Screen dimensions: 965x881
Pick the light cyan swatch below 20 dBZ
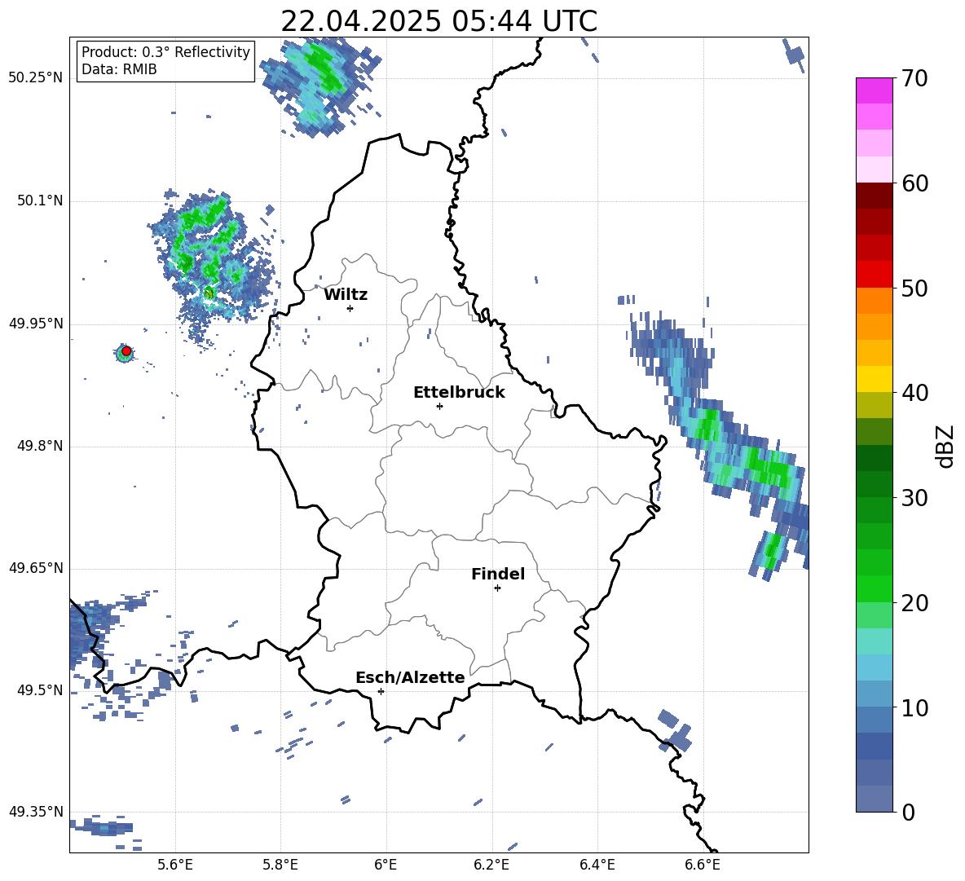[x=874, y=641]
